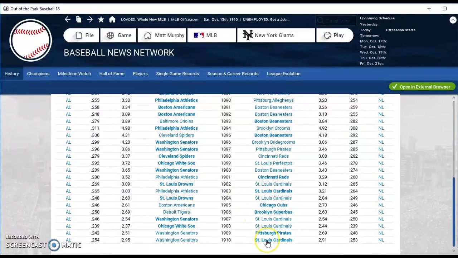
Task: Click the NL link in the 1910 row
Action: point(381,240)
